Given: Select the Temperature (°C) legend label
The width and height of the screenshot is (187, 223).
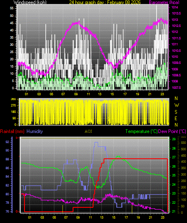Looking at the screenshot, I should coord(141,131).
